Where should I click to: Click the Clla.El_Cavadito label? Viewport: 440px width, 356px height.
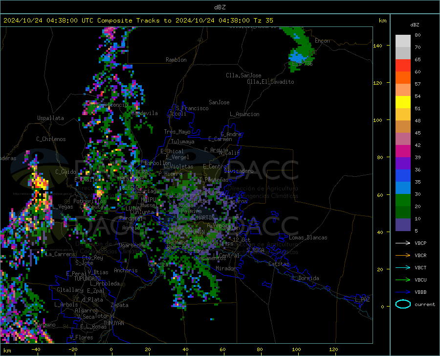coord(270,82)
